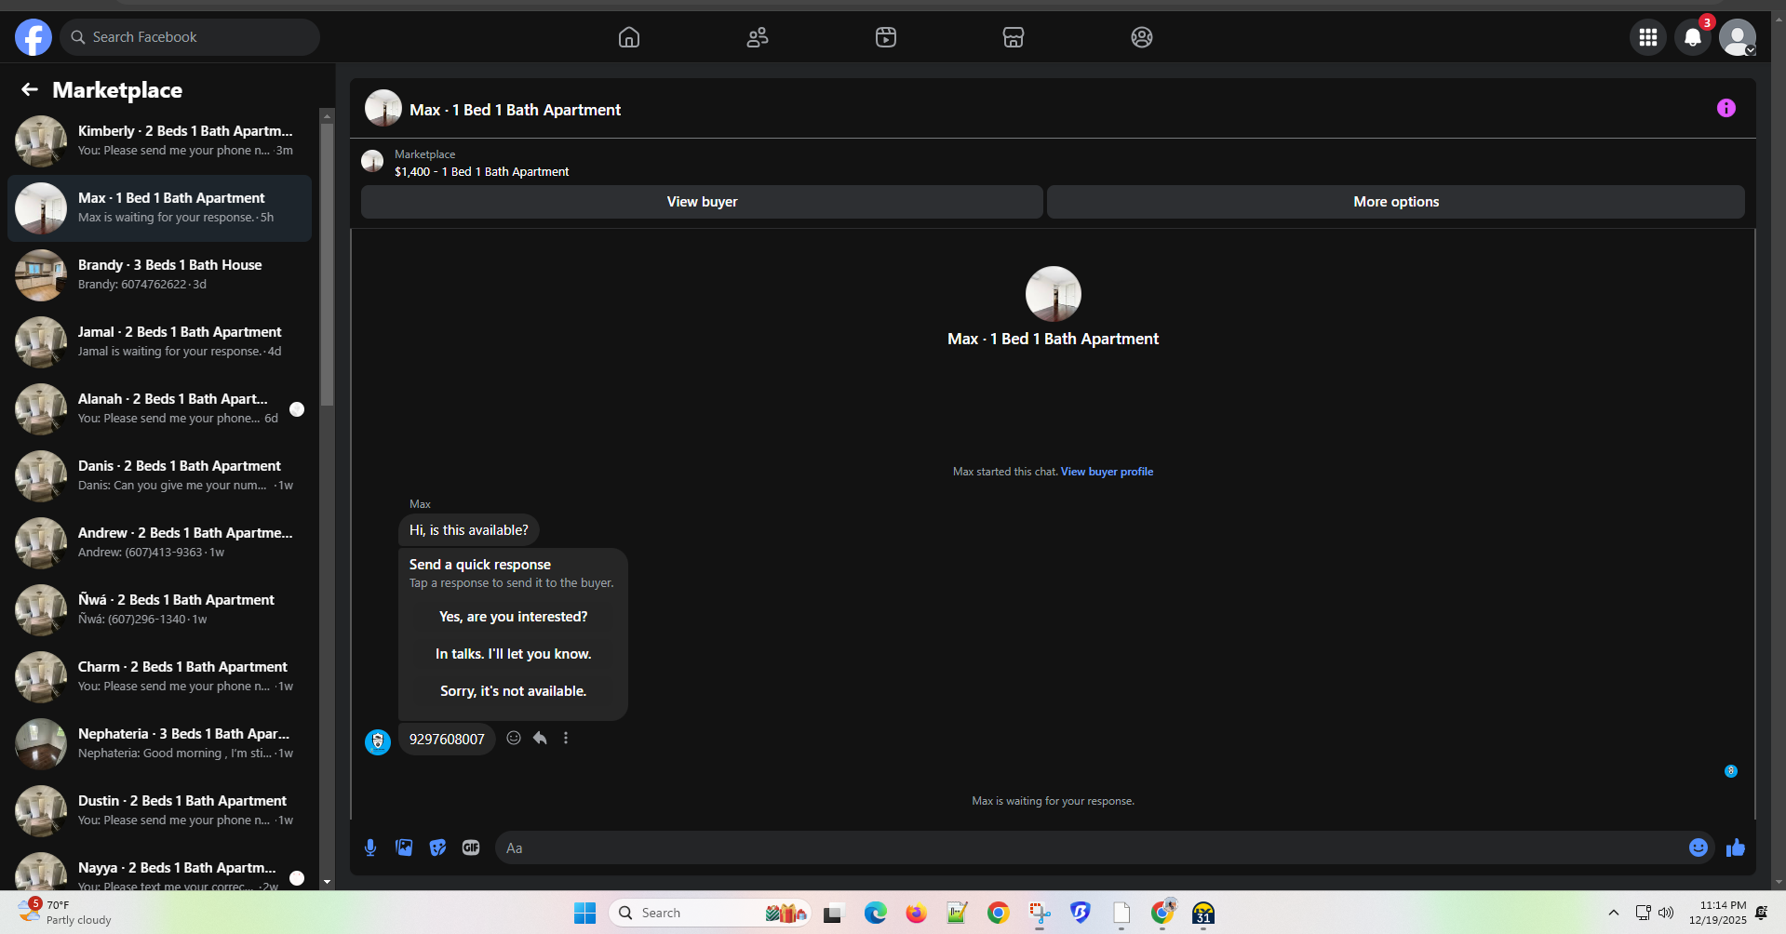This screenshot has height=934, width=1786.
Task: Click the View buyer button
Action: 702,202
